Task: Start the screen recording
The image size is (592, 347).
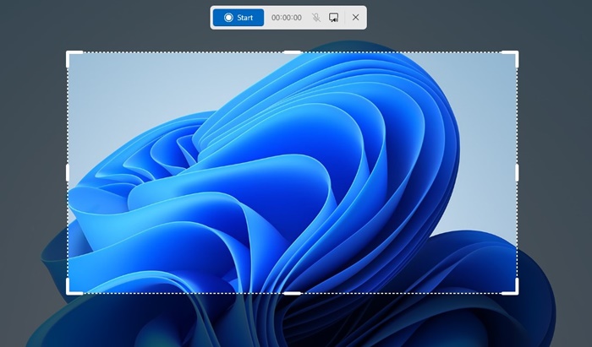Action: (238, 18)
